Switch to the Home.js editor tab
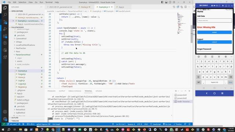Viewport: 235px width, 132px height. [84, 7]
